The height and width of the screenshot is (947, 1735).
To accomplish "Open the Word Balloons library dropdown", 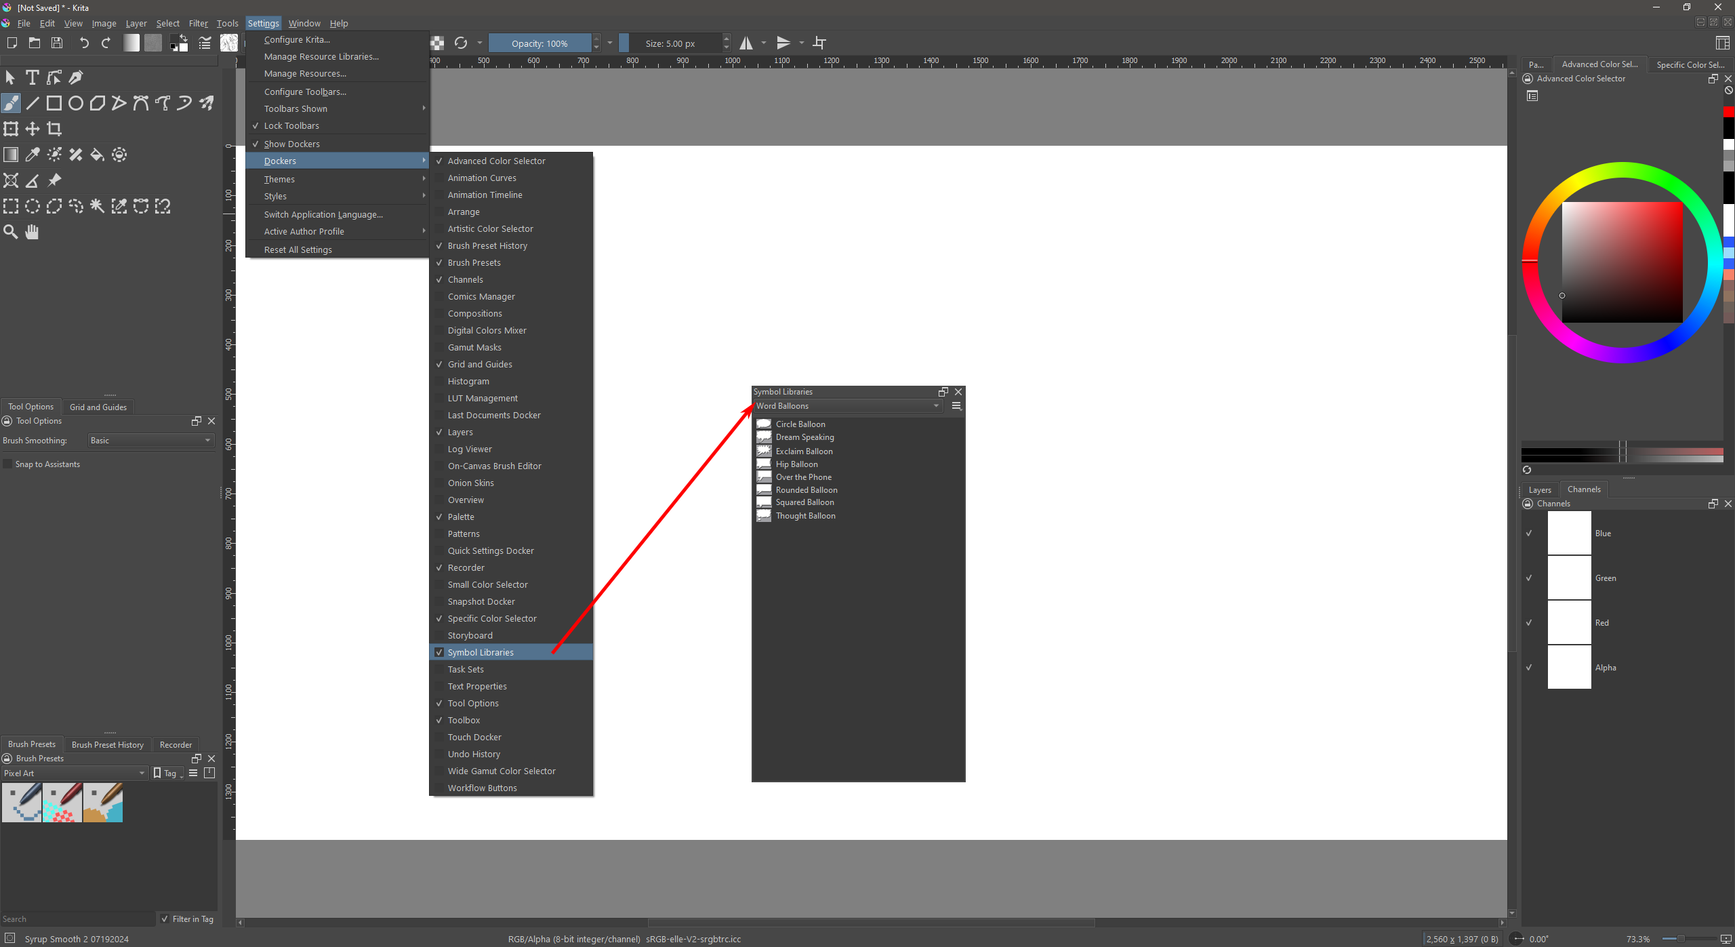I will click(x=848, y=406).
